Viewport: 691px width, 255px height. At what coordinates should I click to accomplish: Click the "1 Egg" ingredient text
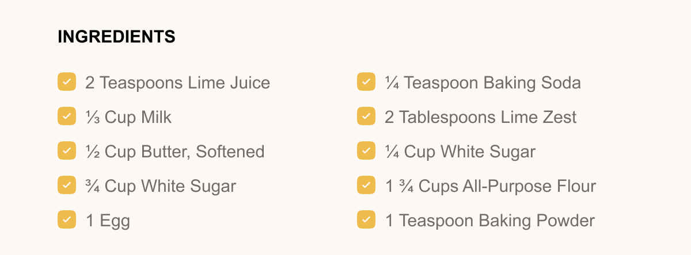tap(108, 221)
